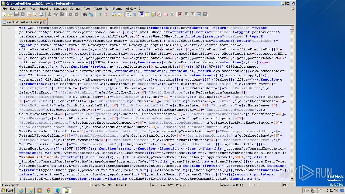Click the taskbar clock showing 10:32 AM
The height and width of the screenshot is (194, 345).
(331, 190)
